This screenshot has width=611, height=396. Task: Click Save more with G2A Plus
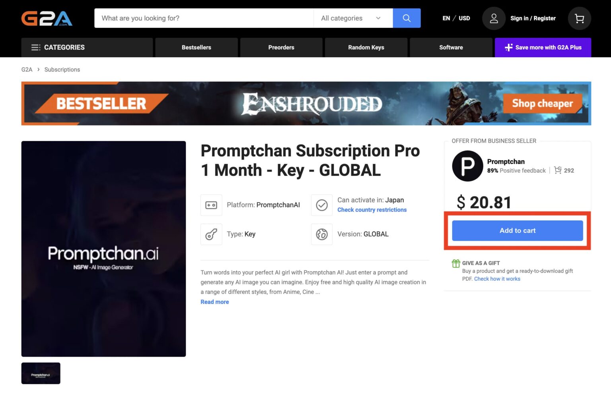pos(543,47)
